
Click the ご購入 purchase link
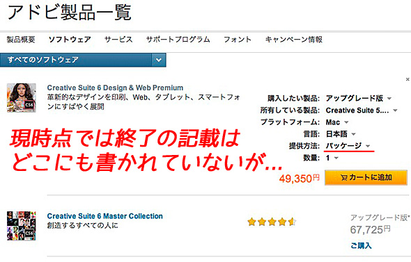pos(362,245)
